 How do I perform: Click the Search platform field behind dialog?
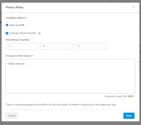126,2
